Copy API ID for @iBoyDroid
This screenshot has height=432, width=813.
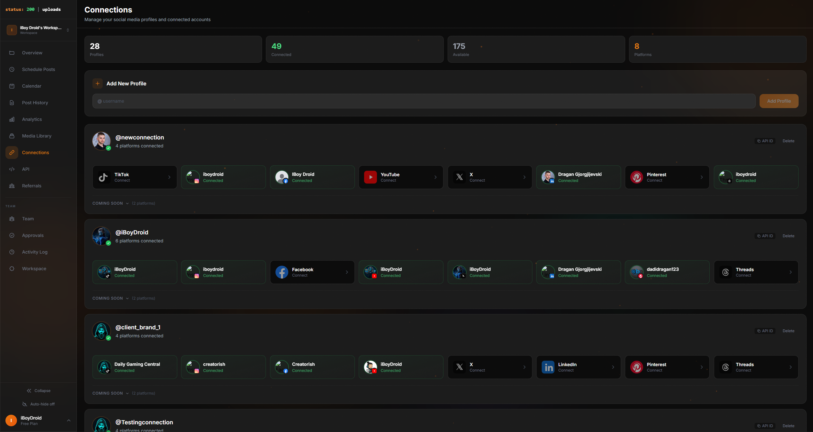(x=765, y=236)
